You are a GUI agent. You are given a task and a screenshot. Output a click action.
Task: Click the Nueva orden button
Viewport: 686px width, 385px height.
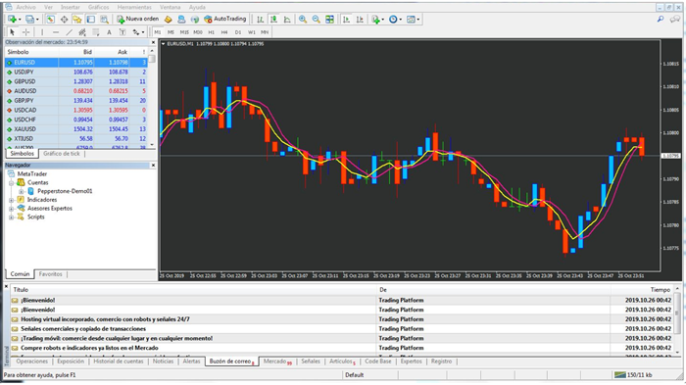(x=138, y=19)
